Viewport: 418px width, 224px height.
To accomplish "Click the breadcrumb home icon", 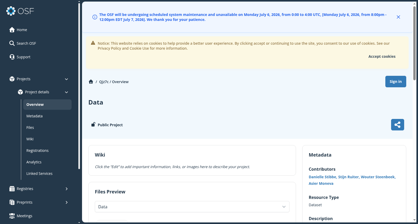I will coord(91,82).
